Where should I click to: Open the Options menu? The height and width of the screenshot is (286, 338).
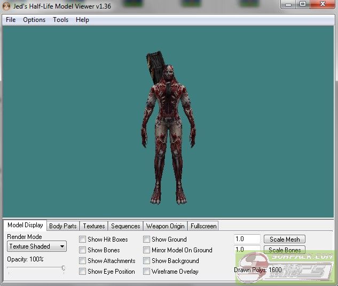click(34, 20)
